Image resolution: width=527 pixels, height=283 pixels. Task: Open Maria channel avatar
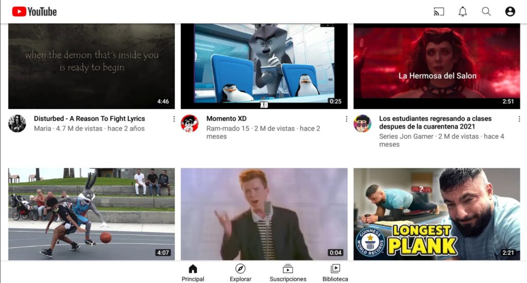17,123
